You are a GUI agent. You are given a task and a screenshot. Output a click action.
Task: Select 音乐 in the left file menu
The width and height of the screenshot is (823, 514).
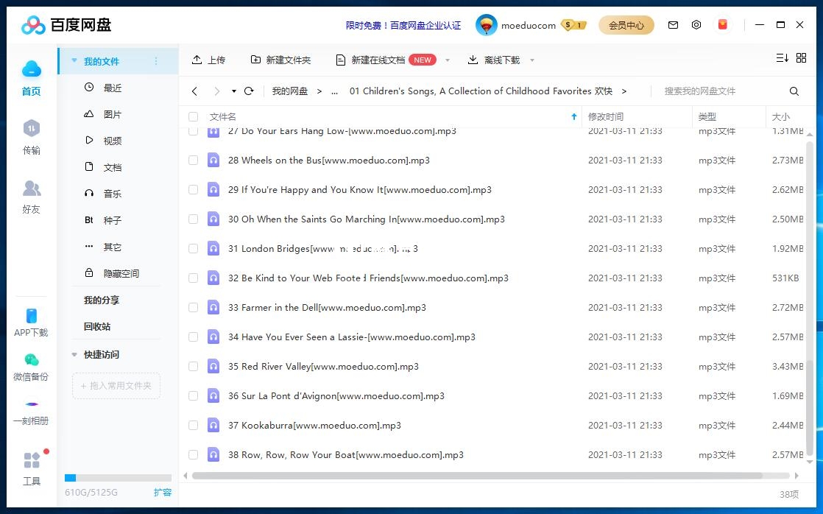(x=112, y=194)
